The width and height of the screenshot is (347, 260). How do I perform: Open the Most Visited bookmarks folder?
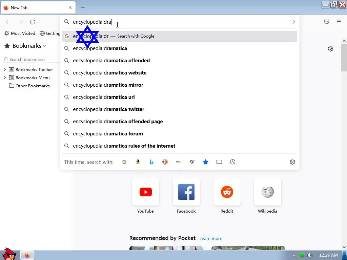tap(20, 34)
